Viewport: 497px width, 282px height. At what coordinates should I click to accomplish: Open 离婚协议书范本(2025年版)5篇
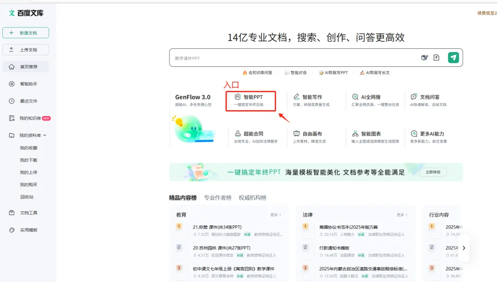click(x=348, y=227)
